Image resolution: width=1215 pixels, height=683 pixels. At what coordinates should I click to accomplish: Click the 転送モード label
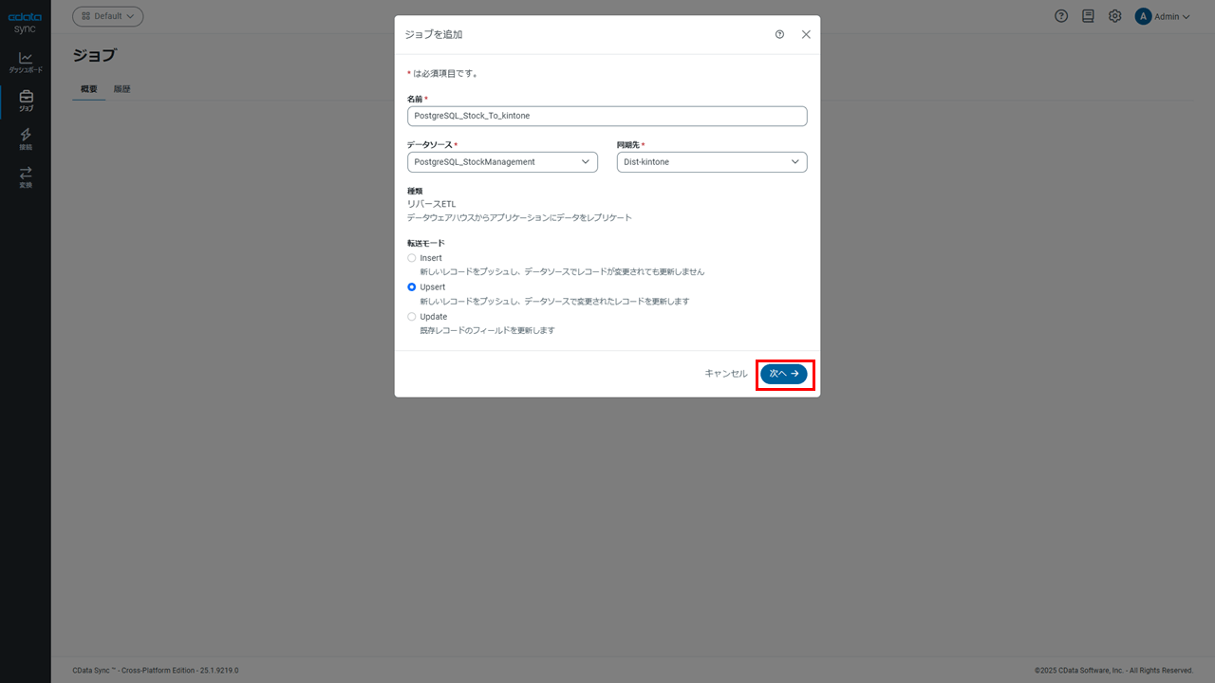pyautogui.click(x=426, y=243)
